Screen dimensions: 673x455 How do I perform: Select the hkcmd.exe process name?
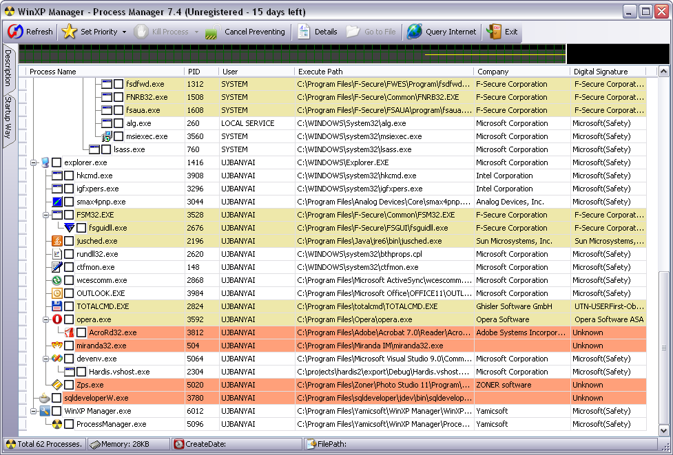[x=94, y=176]
